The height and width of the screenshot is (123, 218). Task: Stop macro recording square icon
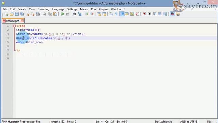[150, 14]
